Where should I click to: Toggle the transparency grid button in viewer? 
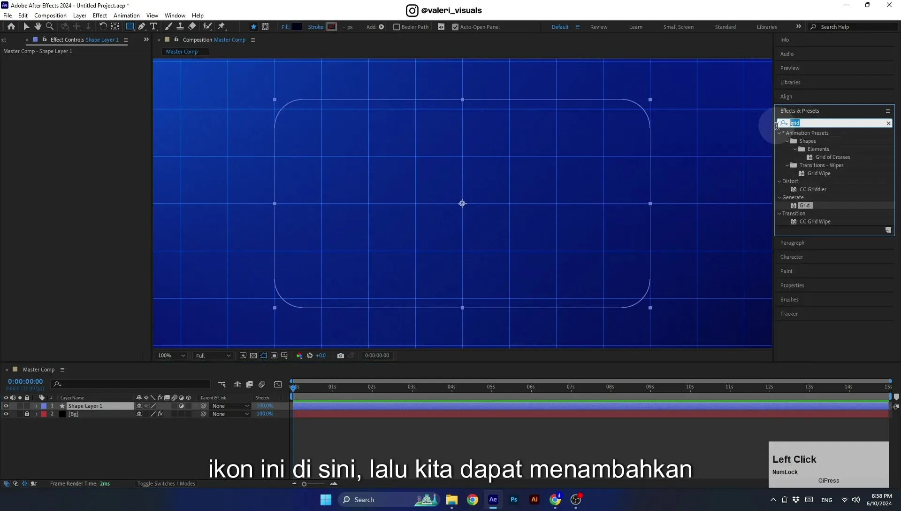click(x=253, y=356)
